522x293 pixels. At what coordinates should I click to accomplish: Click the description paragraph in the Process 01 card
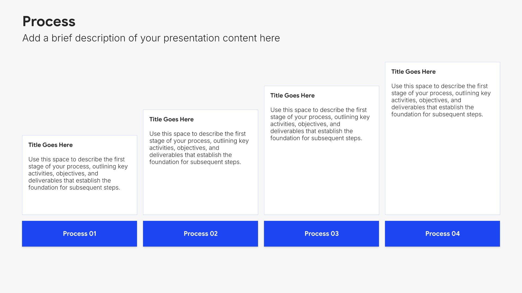pyautogui.click(x=78, y=173)
